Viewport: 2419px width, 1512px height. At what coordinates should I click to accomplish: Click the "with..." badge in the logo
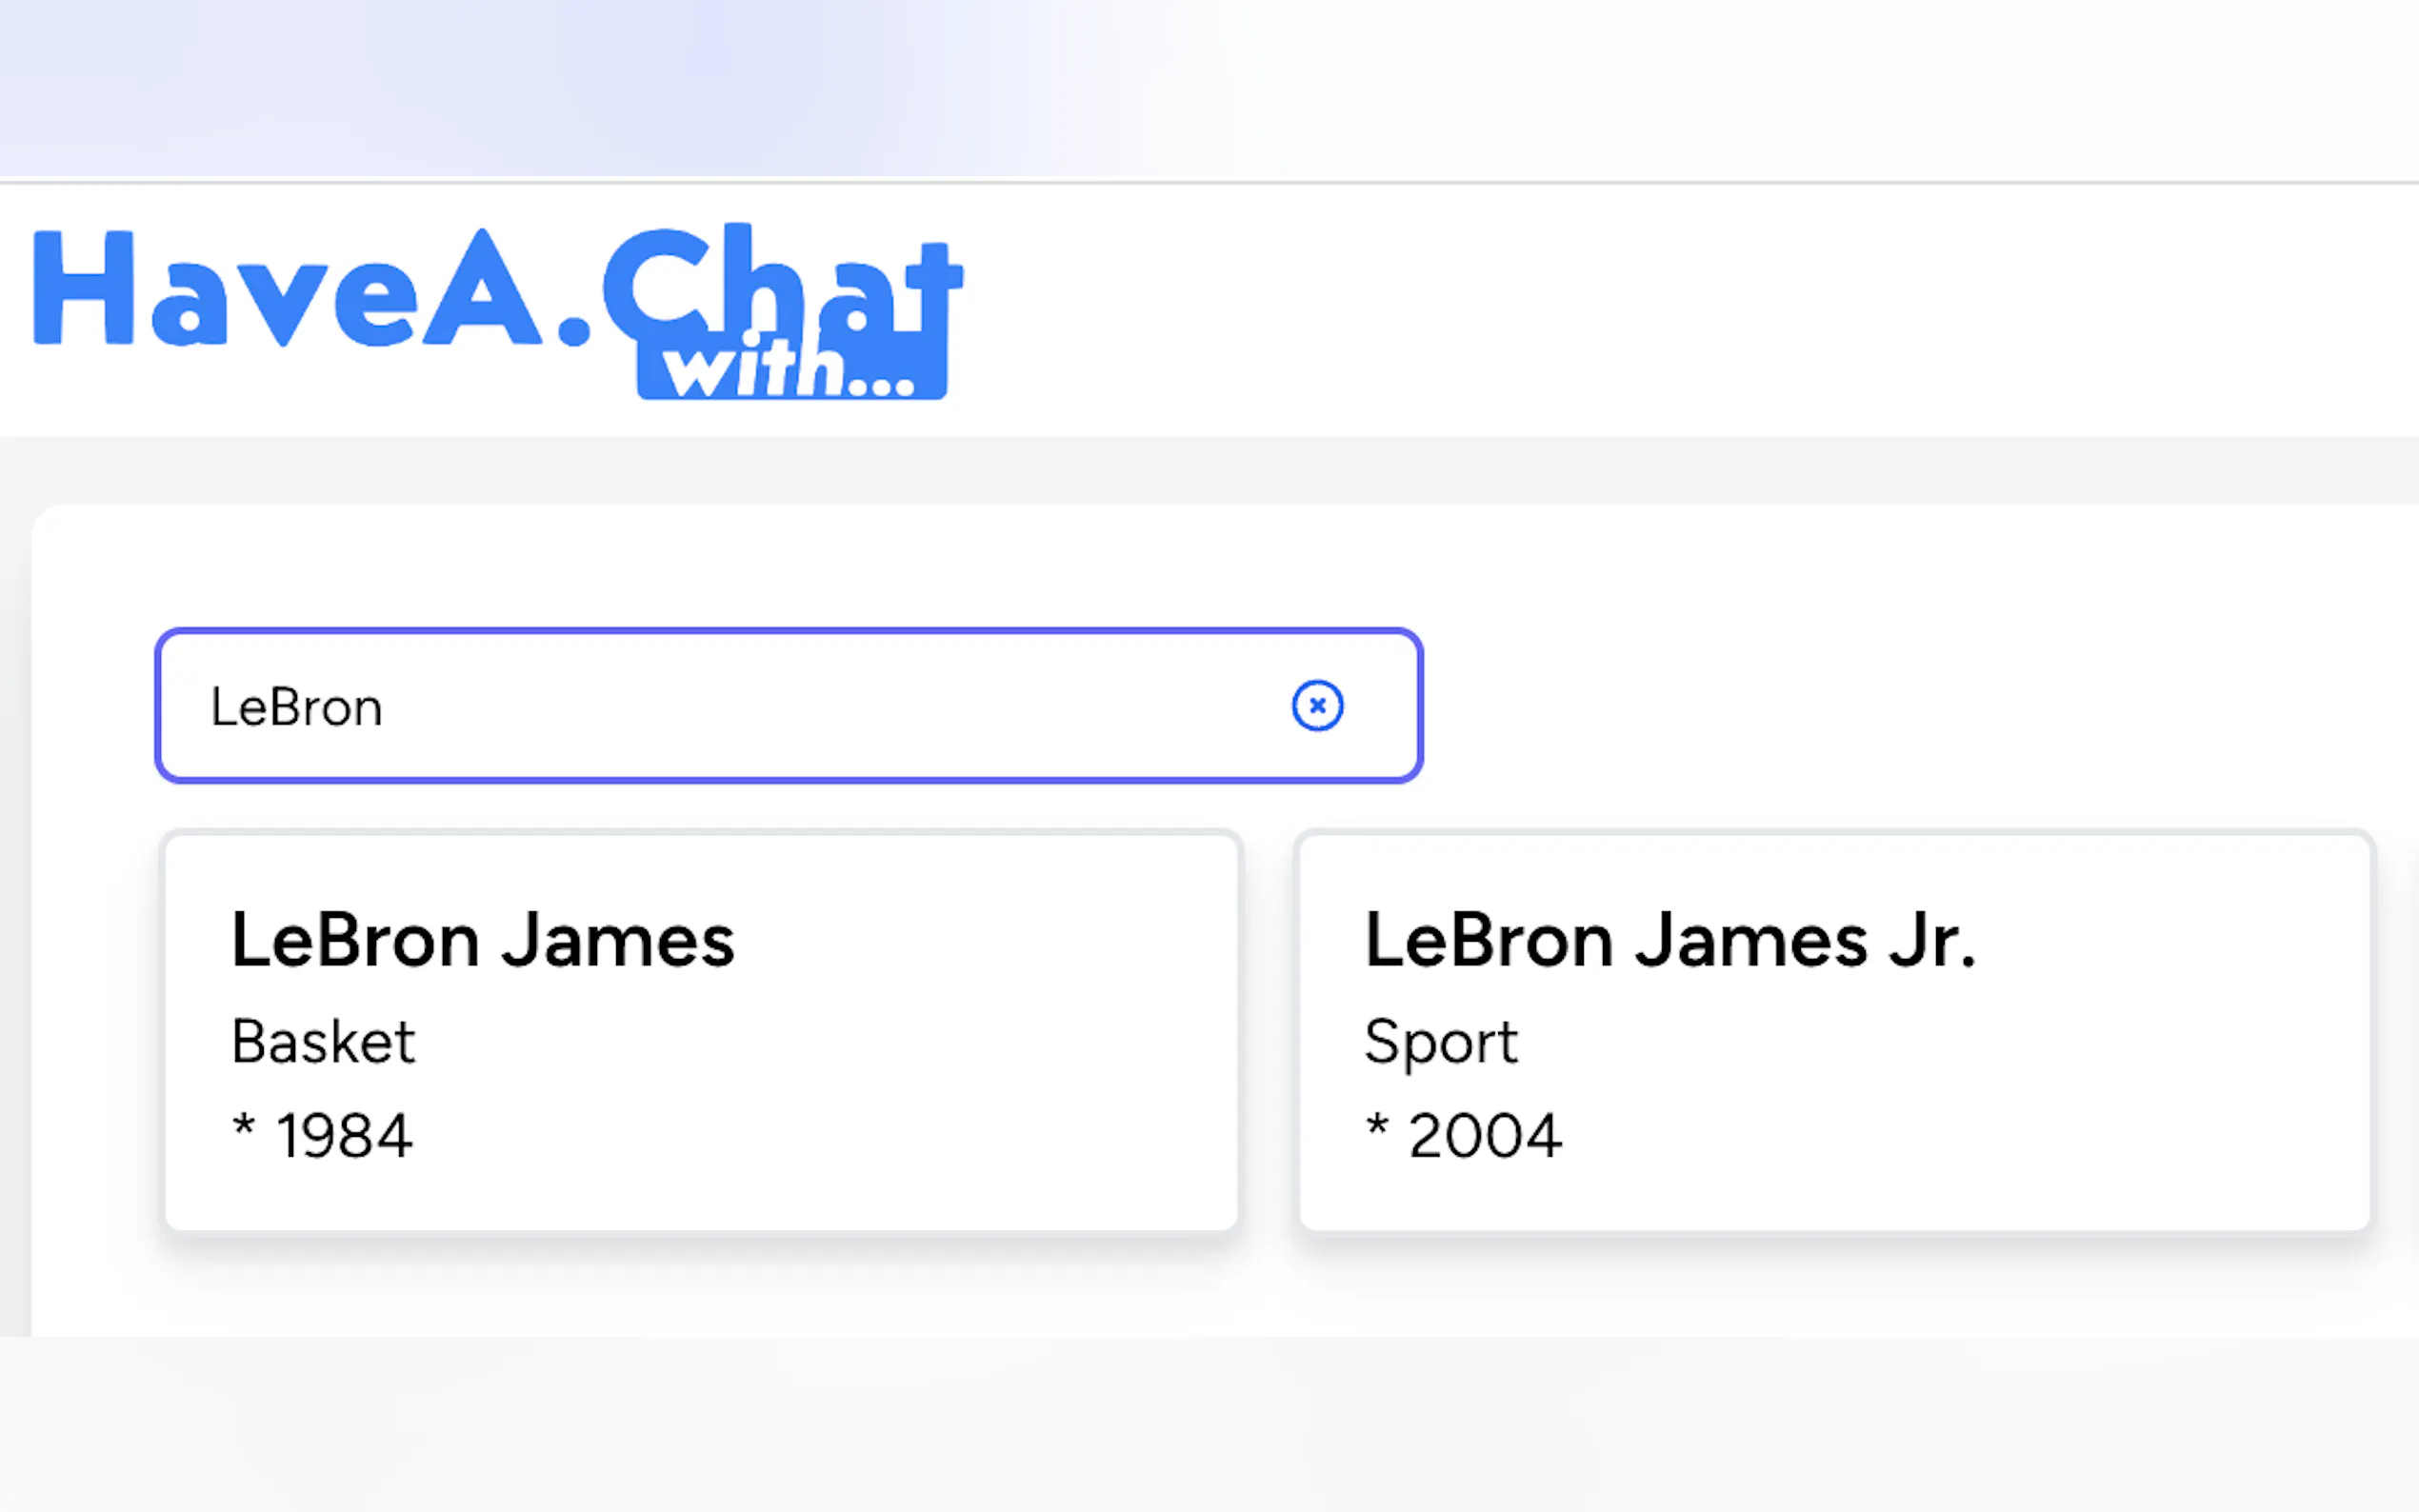point(791,373)
